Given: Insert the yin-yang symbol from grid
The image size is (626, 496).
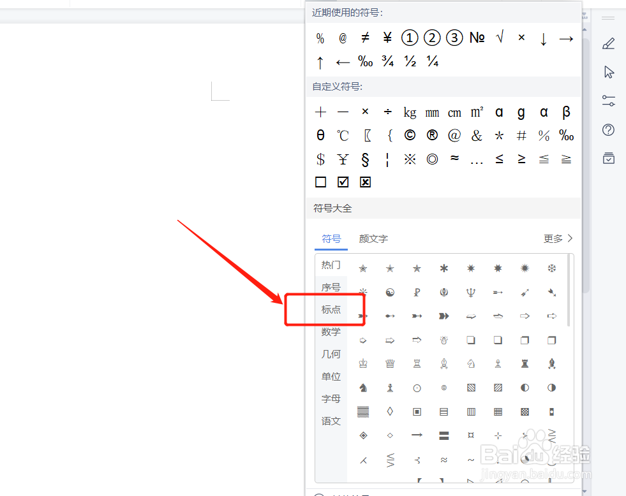Looking at the screenshot, I should coord(390,293).
